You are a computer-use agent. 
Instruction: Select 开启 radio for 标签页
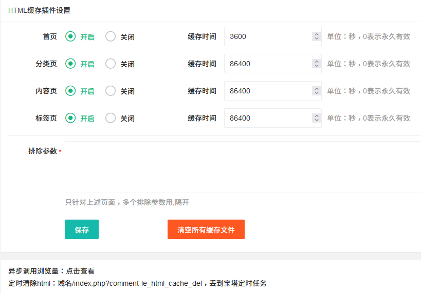(70, 118)
